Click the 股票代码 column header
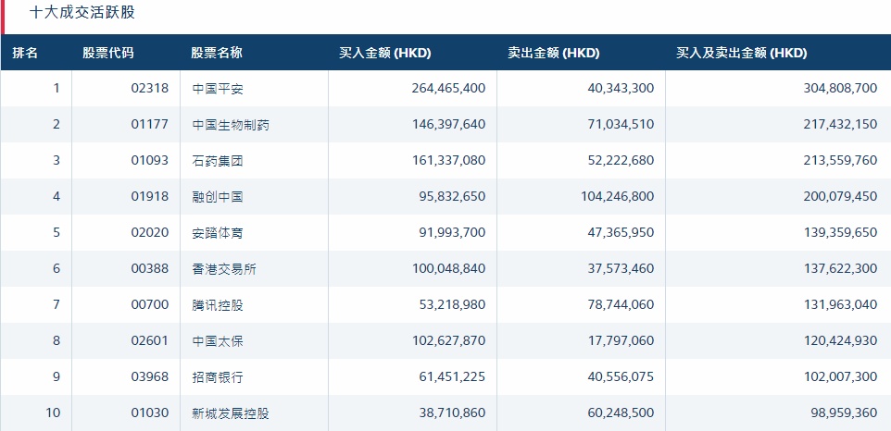Screen dimensions: 891x431 tap(107, 53)
